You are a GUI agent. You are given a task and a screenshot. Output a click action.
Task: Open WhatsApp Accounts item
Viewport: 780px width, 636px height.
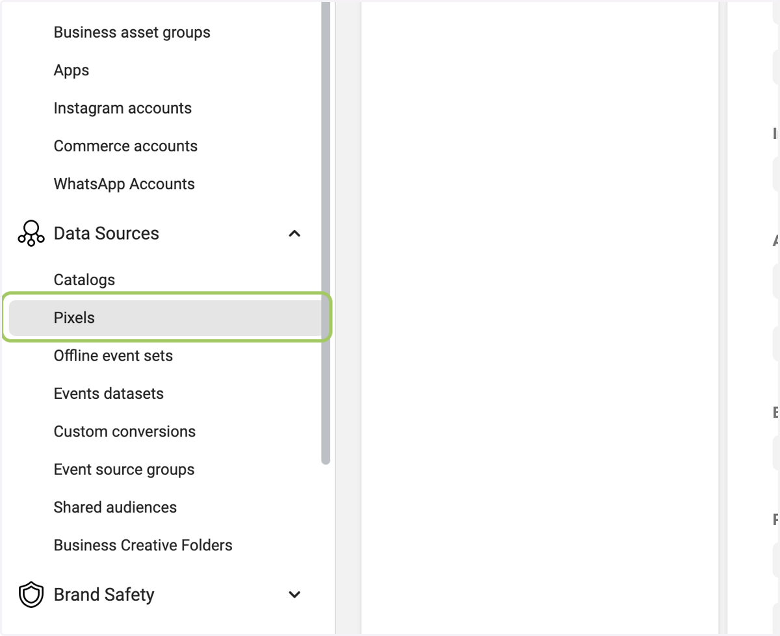124,184
